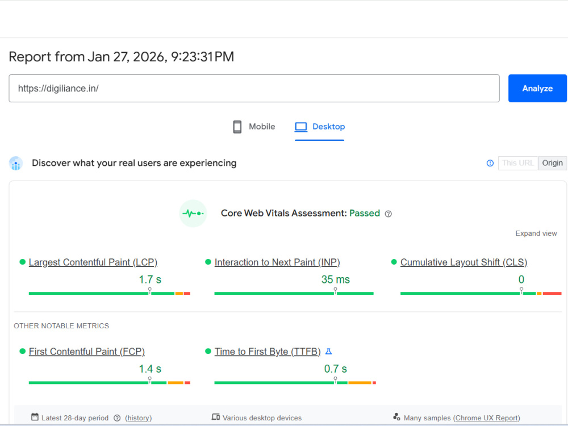Click the TTFB value 0.7 s
The image size is (568, 426).
(336, 369)
